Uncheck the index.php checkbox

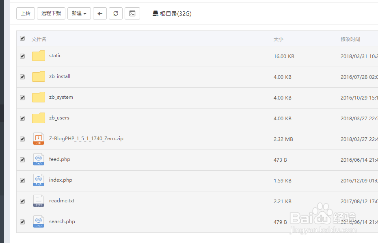pos(22,181)
